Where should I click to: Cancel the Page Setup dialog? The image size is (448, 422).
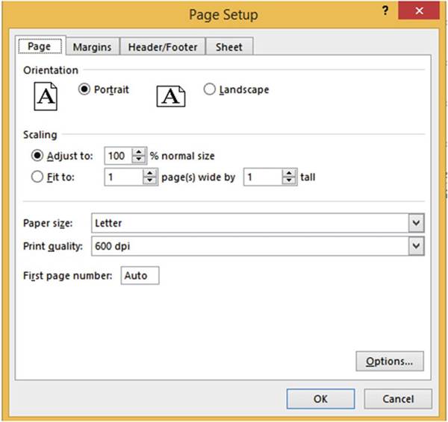point(398,399)
